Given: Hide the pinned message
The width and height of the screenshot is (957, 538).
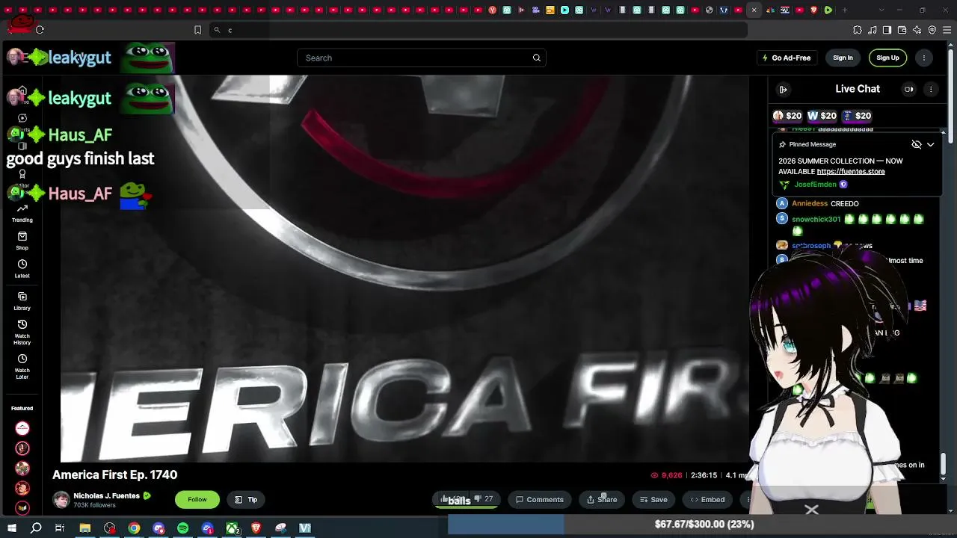Looking at the screenshot, I should tap(916, 144).
